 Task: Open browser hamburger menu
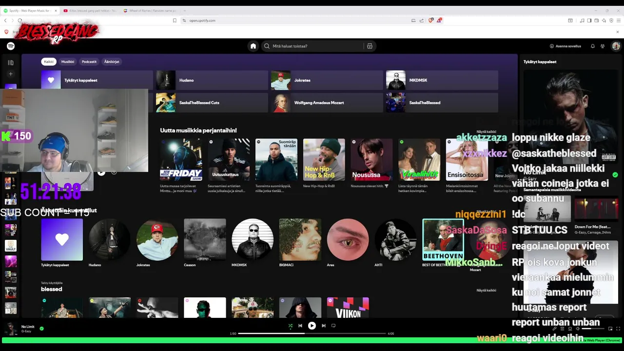(619, 20)
